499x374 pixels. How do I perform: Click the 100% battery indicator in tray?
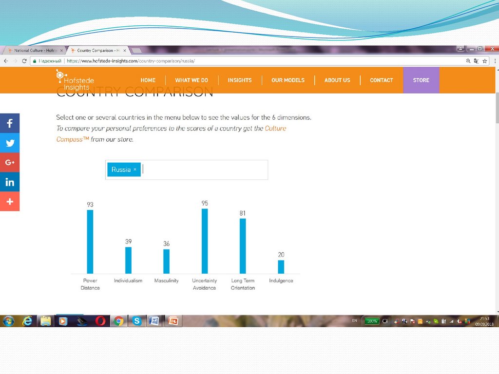[372, 321]
